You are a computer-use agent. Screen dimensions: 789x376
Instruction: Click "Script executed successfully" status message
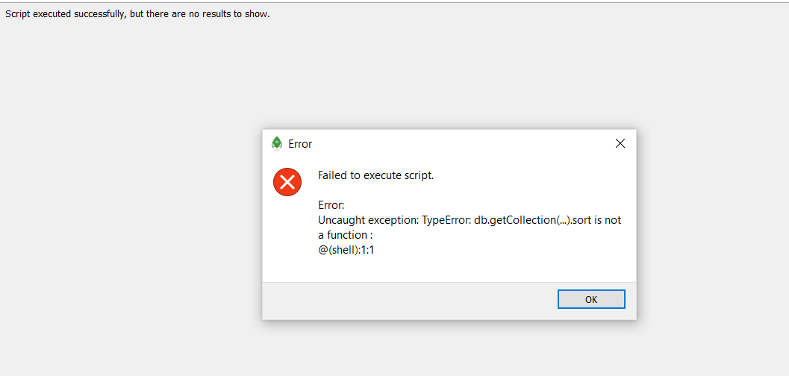click(x=66, y=14)
